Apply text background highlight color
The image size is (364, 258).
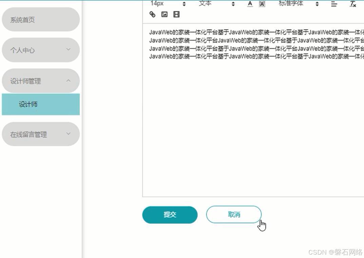[262, 3]
